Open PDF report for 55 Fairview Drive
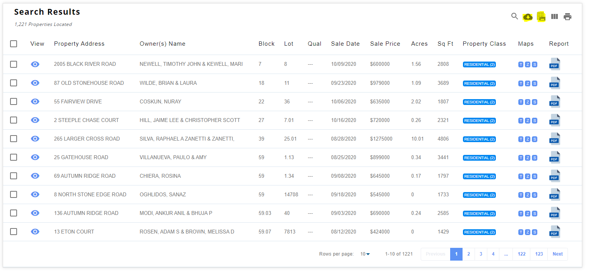 (554, 101)
